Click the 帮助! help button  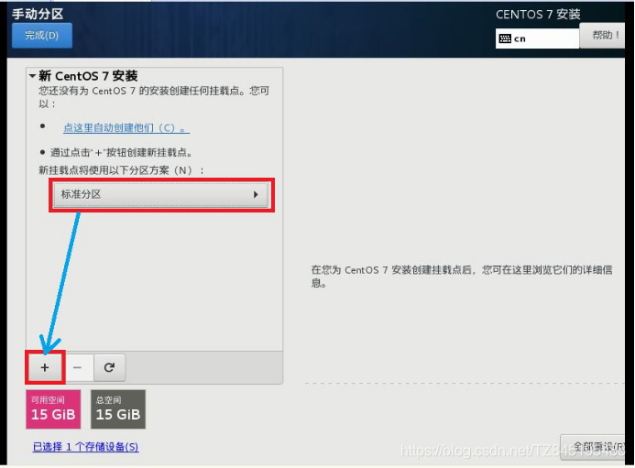point(603,35)
